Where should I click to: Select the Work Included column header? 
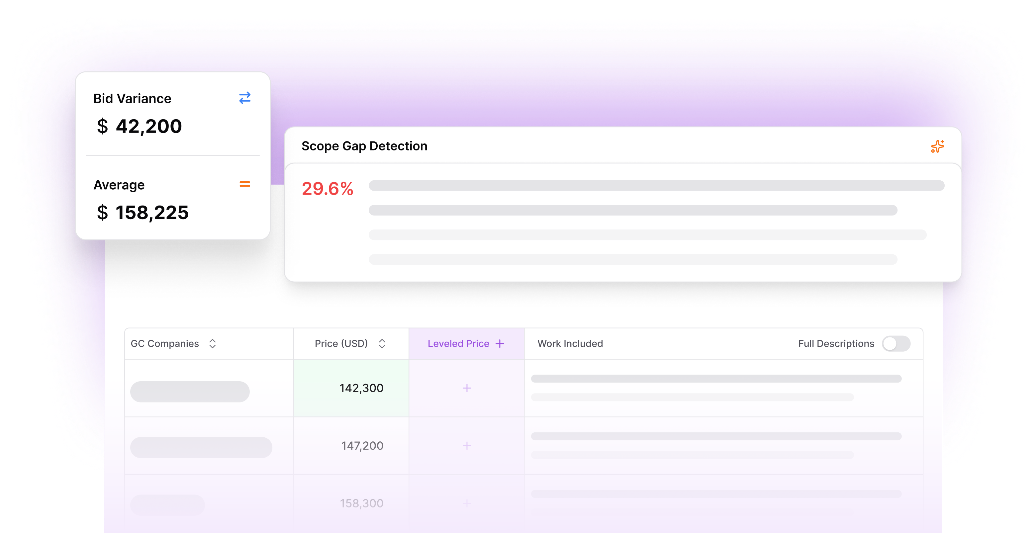point(570,344)
